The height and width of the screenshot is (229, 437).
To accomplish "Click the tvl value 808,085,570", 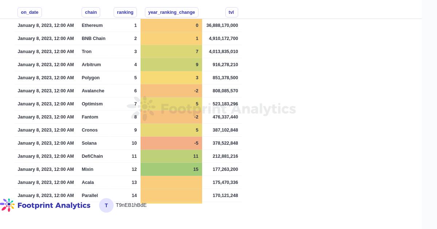I will coord(225,91).
